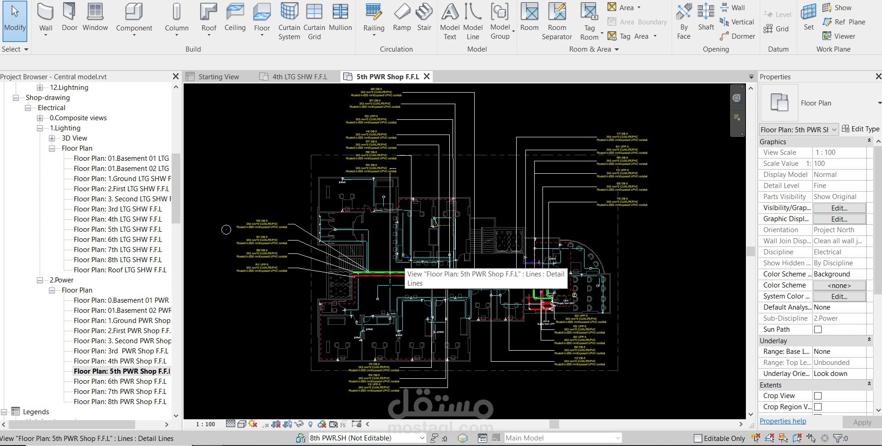Click Edit Type in Properties
882x446 pixels.
pyautogui.click(x=860, y=129)
